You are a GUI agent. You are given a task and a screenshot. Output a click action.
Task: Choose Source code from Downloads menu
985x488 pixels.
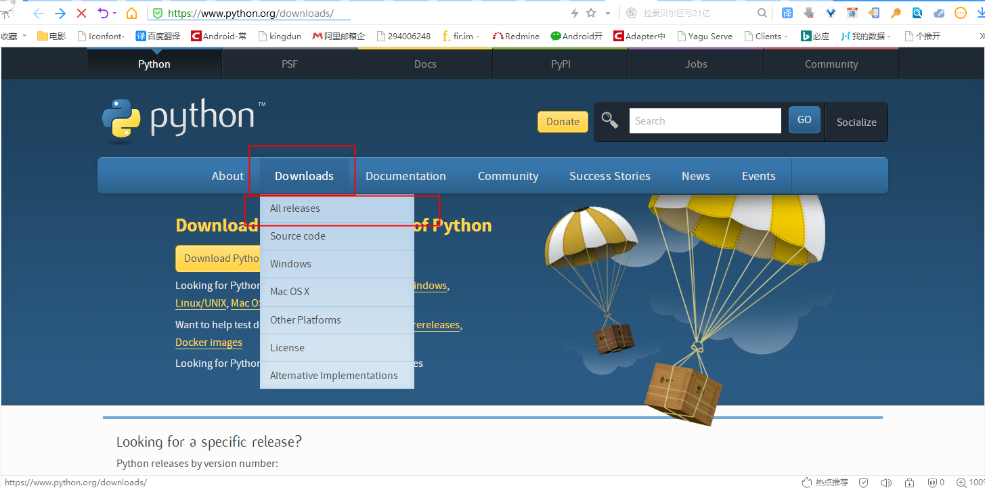pos(337,236)
